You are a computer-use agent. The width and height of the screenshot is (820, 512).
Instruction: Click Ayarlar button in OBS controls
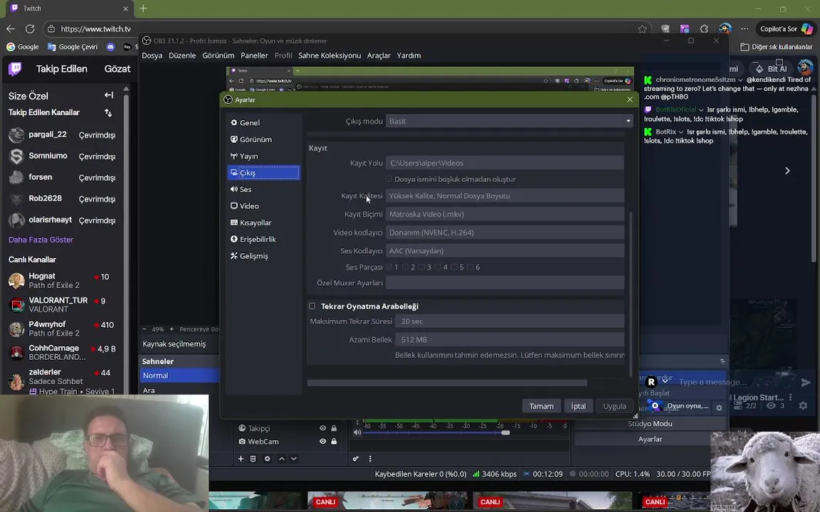point(650,439)
